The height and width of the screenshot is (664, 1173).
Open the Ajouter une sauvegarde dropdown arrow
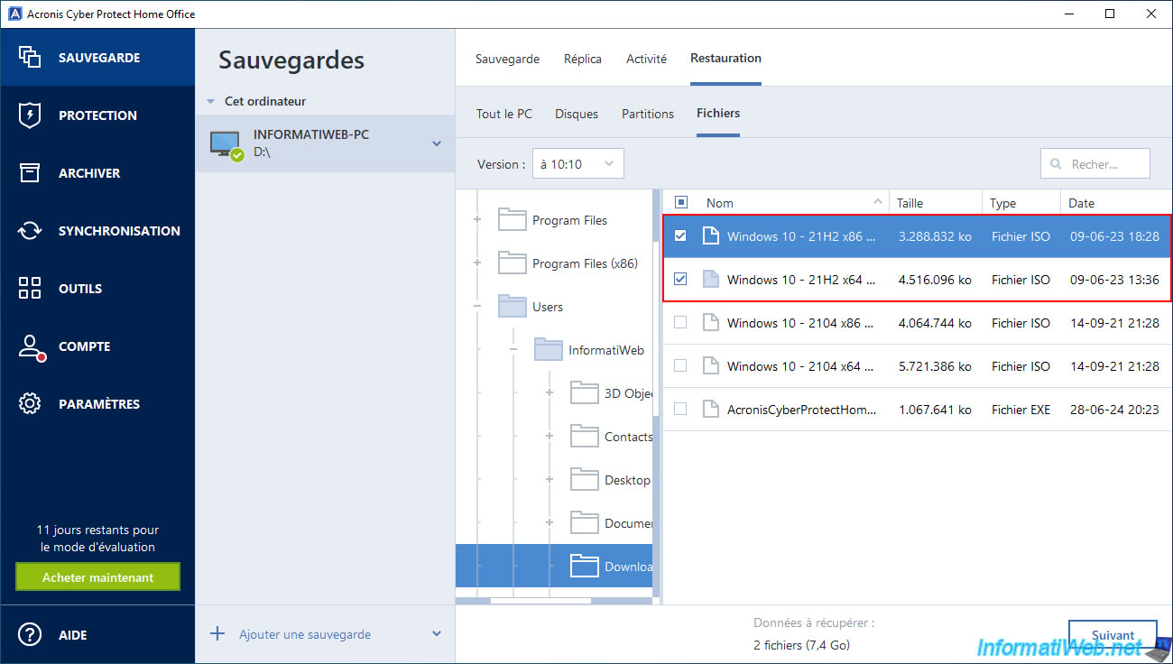[x=437, y=634]
